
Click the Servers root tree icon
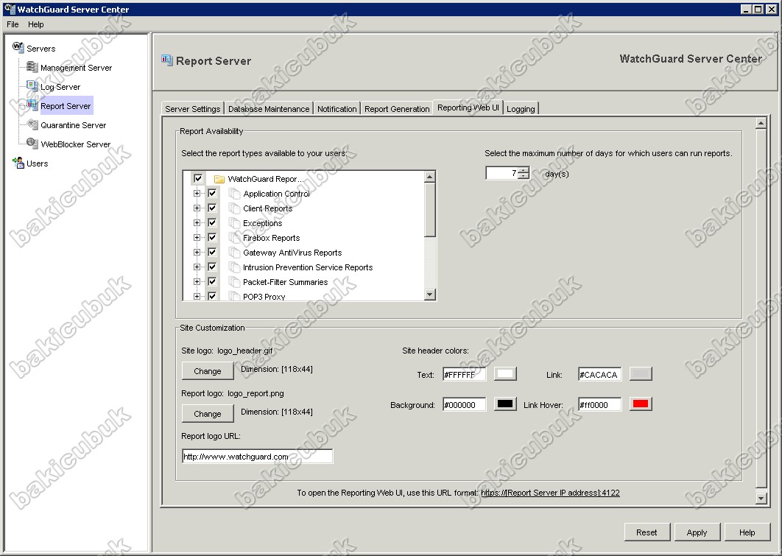click(18, 48)
